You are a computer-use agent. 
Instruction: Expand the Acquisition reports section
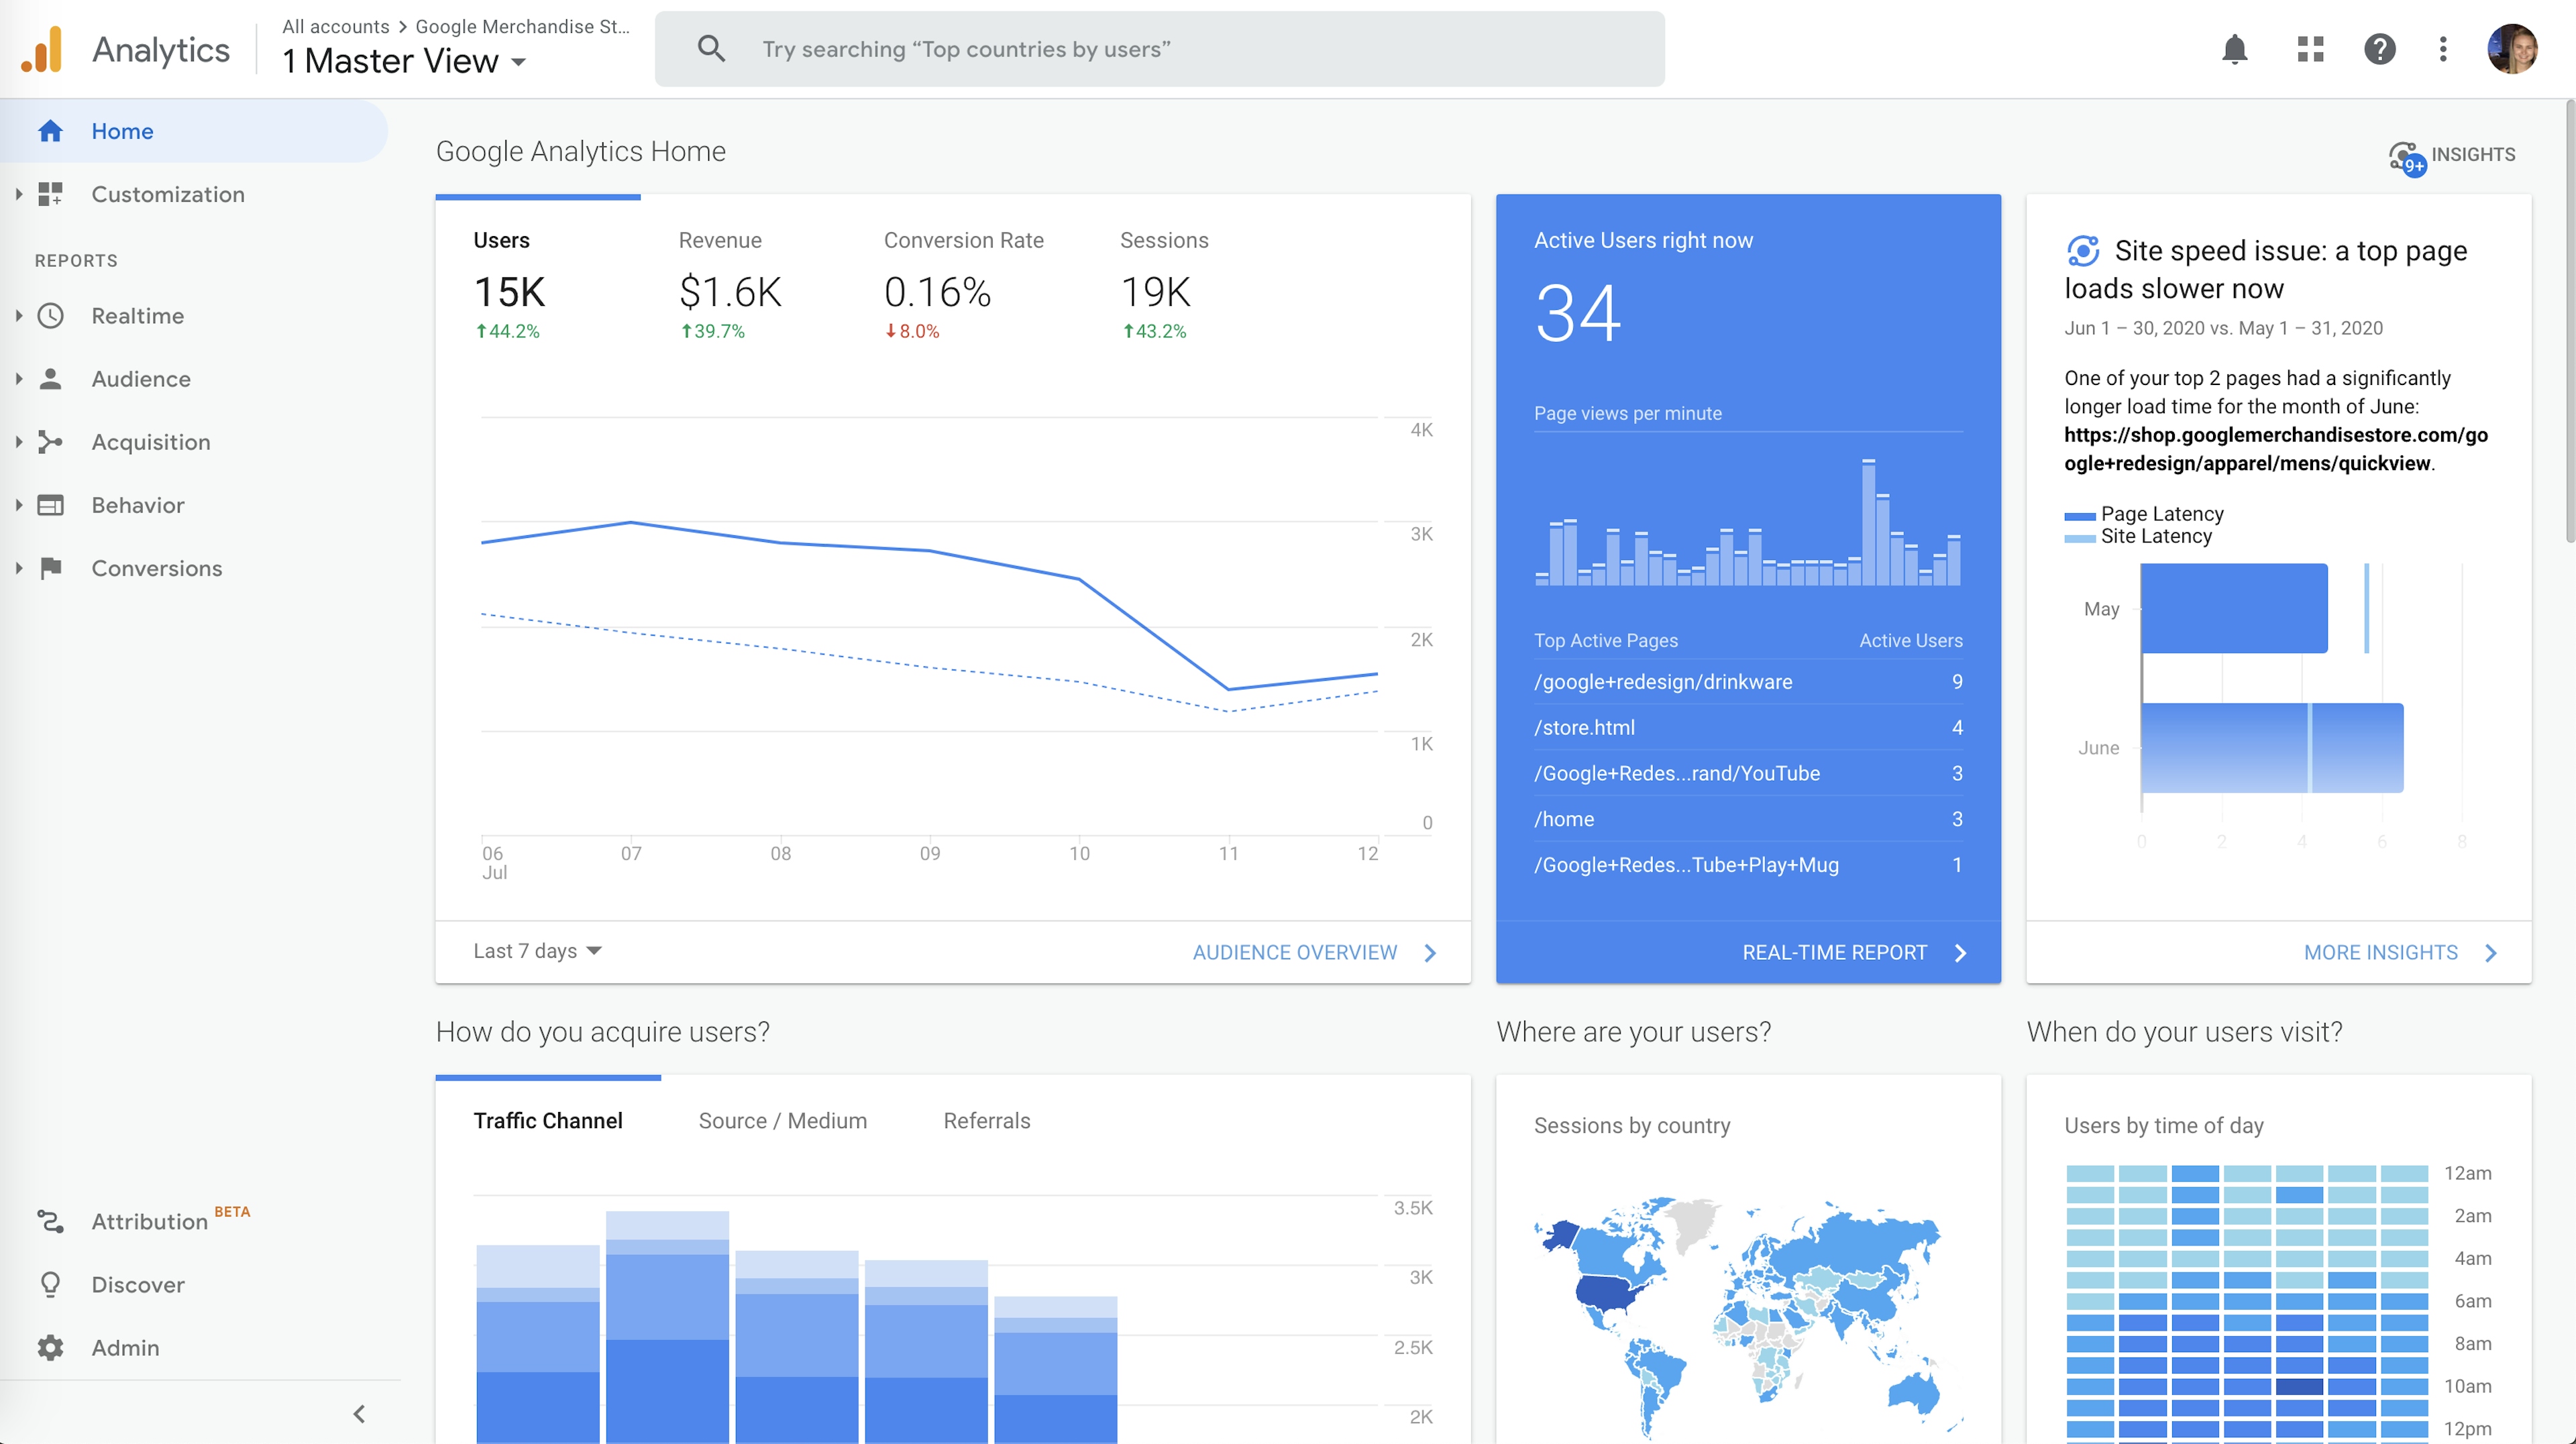[150, 442]
